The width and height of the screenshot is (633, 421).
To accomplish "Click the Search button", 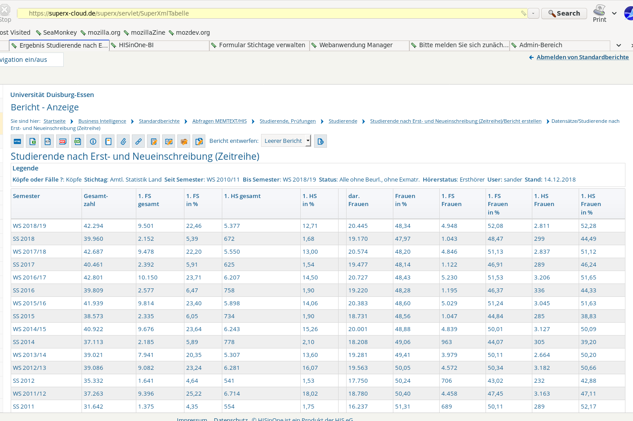I will point(564,13).
